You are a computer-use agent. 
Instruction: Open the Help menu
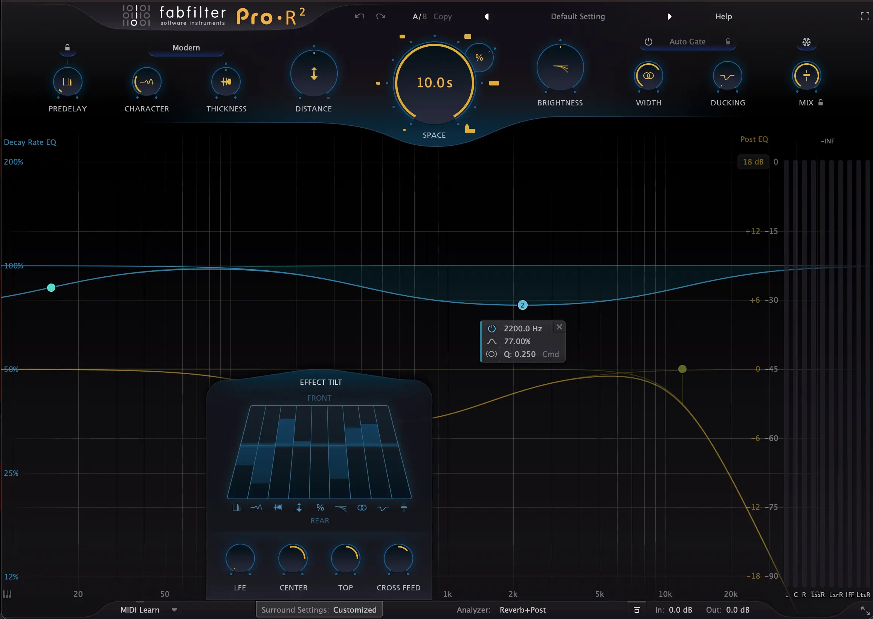pyautogui.click(x=723, y=17)
